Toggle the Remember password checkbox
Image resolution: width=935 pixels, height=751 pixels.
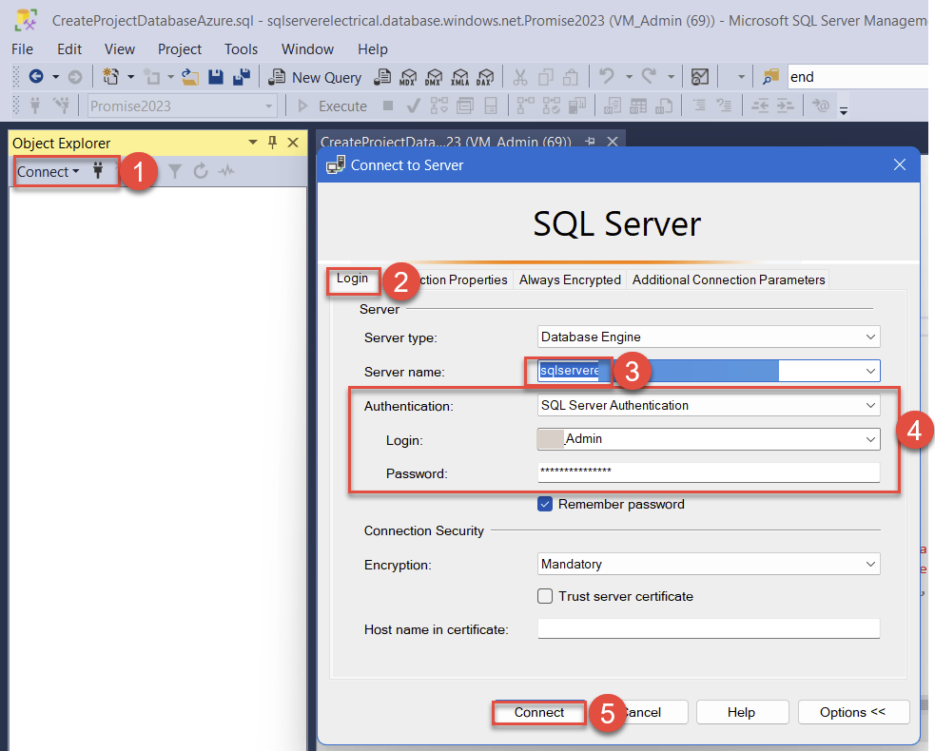(545, 504)
